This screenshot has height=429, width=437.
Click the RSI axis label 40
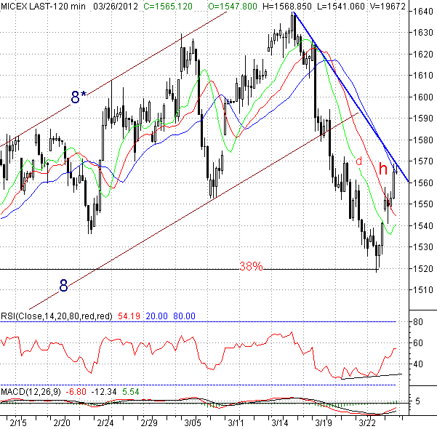[x=418, y=364]
